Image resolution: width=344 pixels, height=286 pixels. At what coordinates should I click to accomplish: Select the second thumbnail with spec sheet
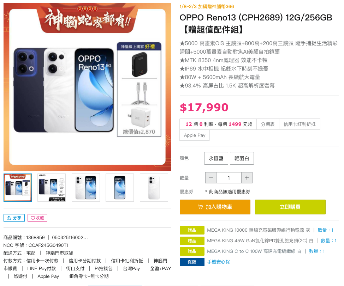coord(52,188)
